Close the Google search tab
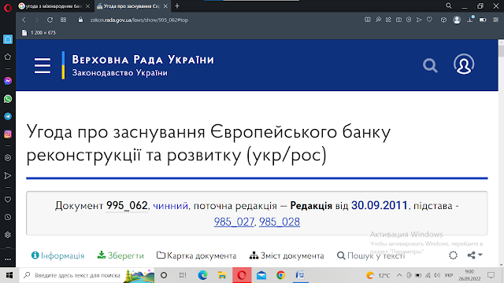The width and height of the screenshot is (504, 283). pyautogui.click(x=87, y=6)
